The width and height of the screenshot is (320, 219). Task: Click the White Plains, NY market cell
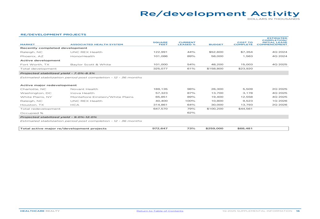(x=36, y=97)
